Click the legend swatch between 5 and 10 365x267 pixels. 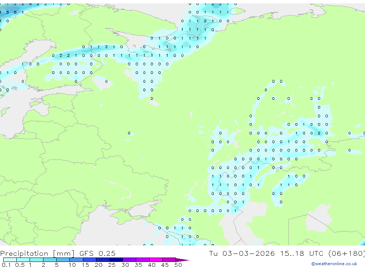coord(63,260)
